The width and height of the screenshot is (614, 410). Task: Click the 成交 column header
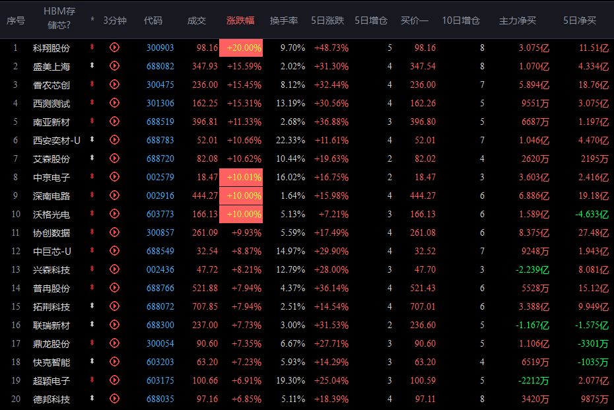[197, 20]
